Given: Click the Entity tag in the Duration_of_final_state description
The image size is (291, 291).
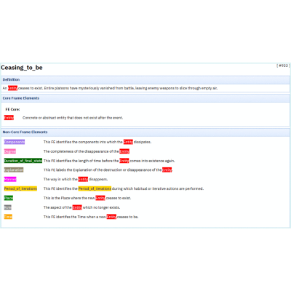Looking at the screenshot, I should click(124, 161).
